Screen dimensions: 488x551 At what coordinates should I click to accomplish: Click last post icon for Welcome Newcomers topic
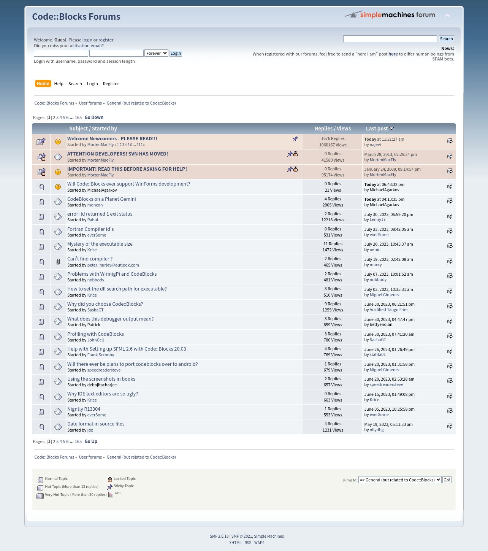click(x=450, y=141)
